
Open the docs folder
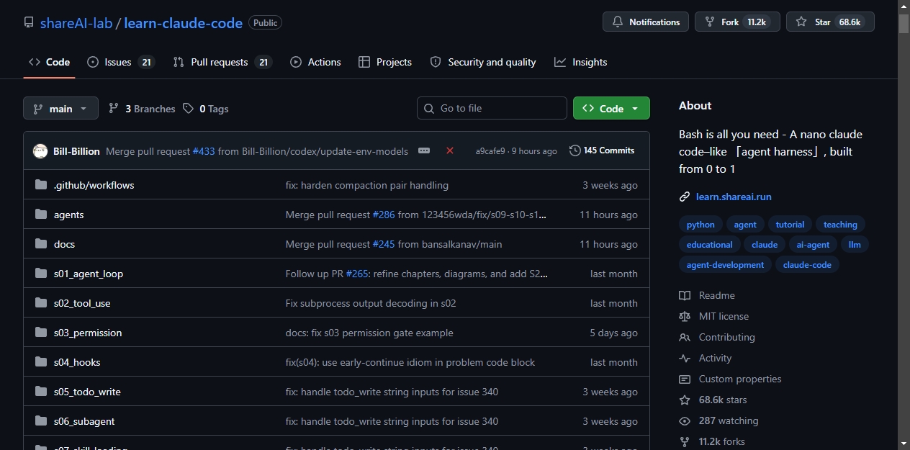[64, 244]
